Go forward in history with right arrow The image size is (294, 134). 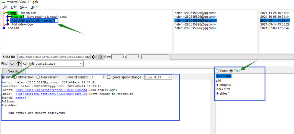[100, 57]
